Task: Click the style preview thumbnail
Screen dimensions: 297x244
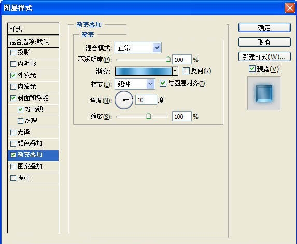Action: 264,93
